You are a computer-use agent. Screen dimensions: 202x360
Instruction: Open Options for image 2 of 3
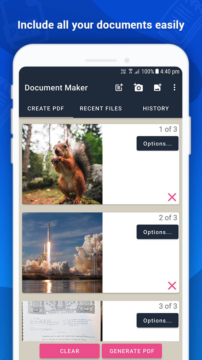158,232
